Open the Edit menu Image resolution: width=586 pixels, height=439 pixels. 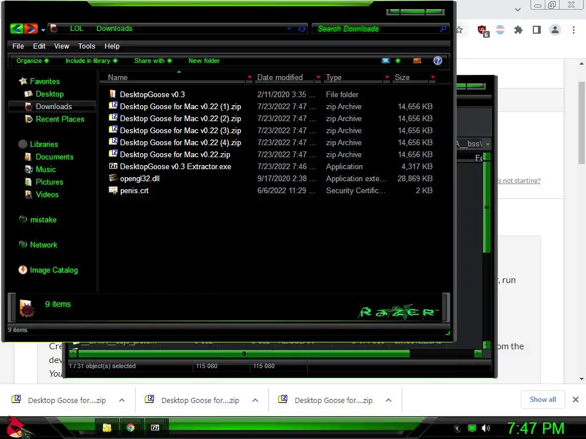39,46
